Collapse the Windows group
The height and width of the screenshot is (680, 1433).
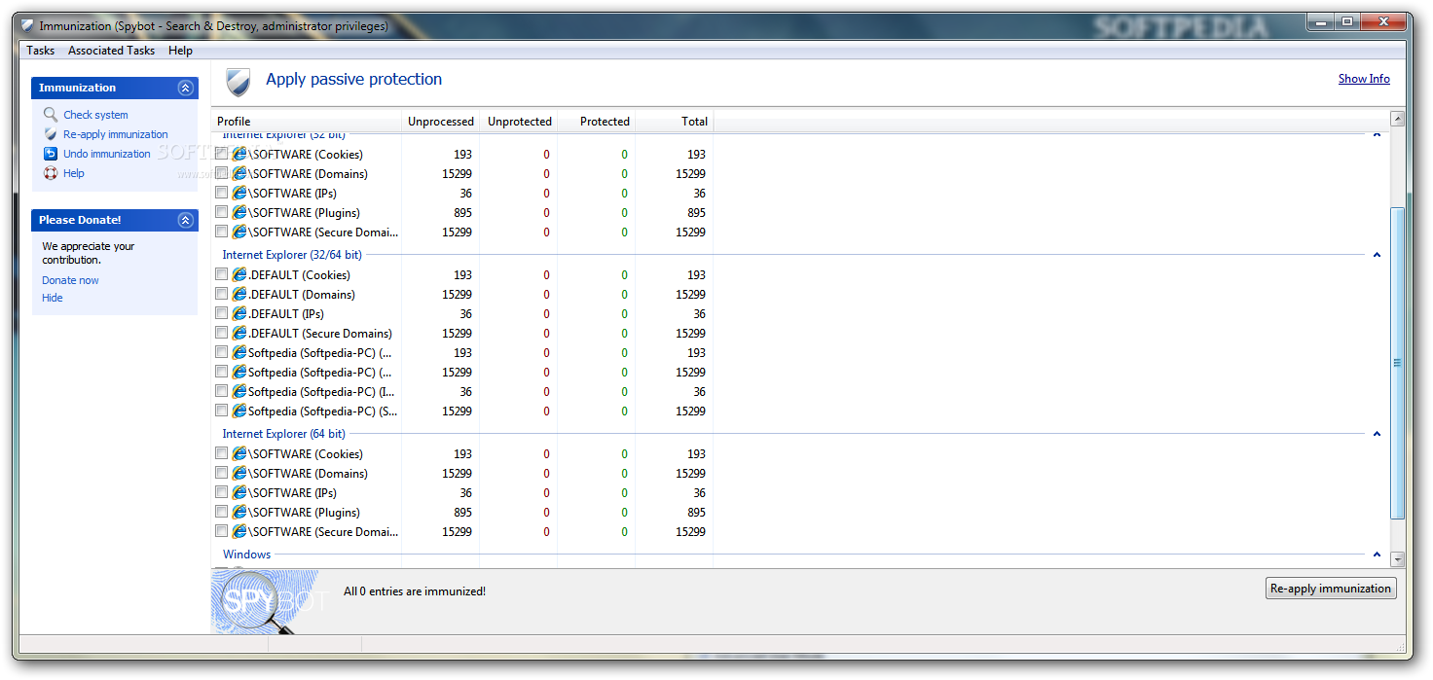point(1377,555)
